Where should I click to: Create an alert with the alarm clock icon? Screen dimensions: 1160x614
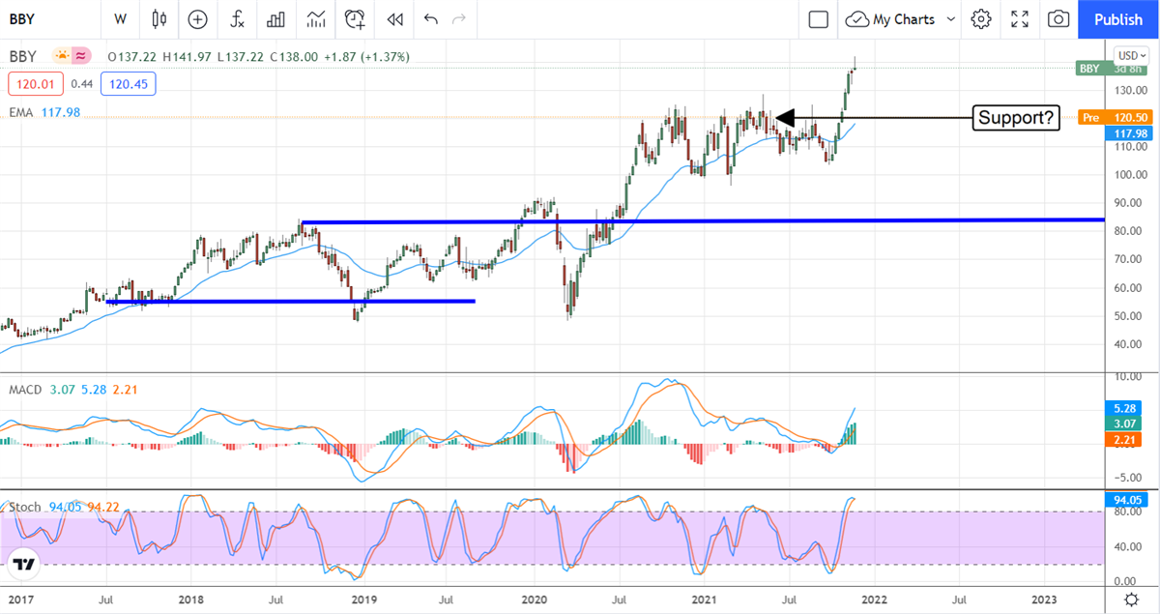tap(355, 18)
